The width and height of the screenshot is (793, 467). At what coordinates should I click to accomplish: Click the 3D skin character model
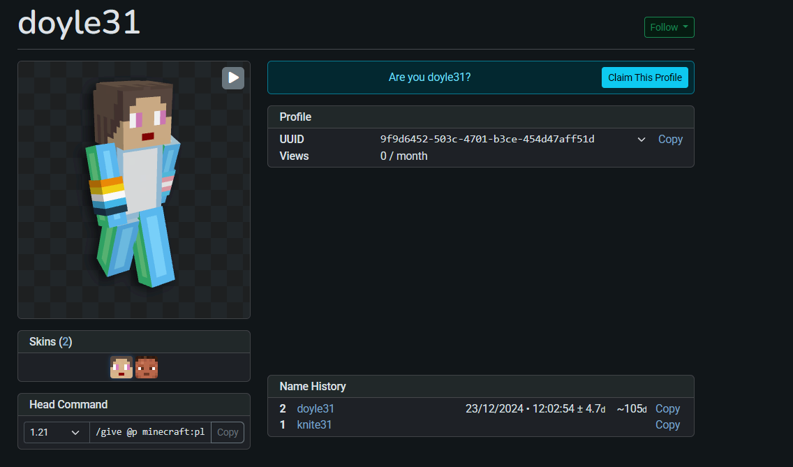133,181
